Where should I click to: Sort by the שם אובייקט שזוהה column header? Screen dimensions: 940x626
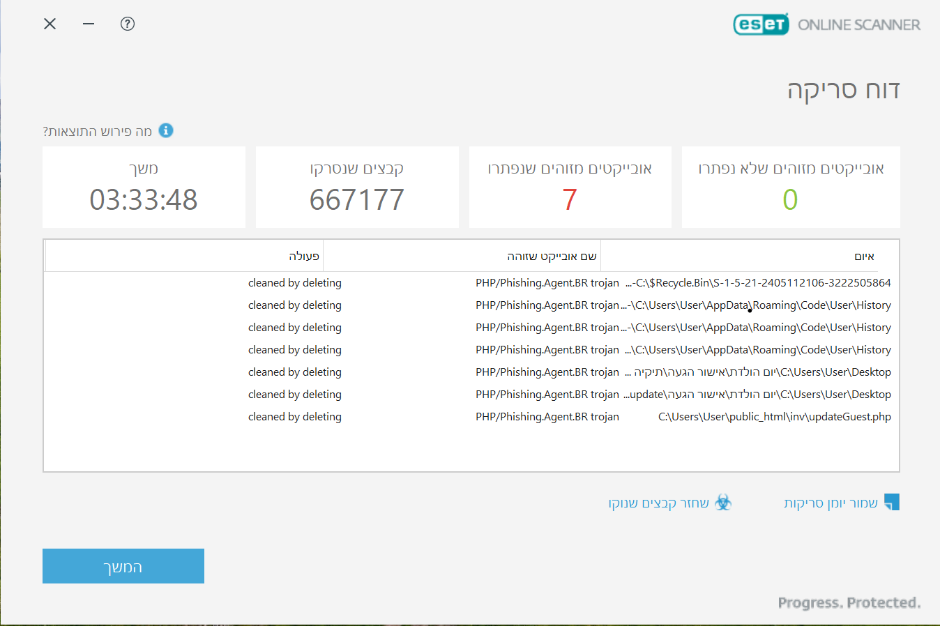coord(462,257)
